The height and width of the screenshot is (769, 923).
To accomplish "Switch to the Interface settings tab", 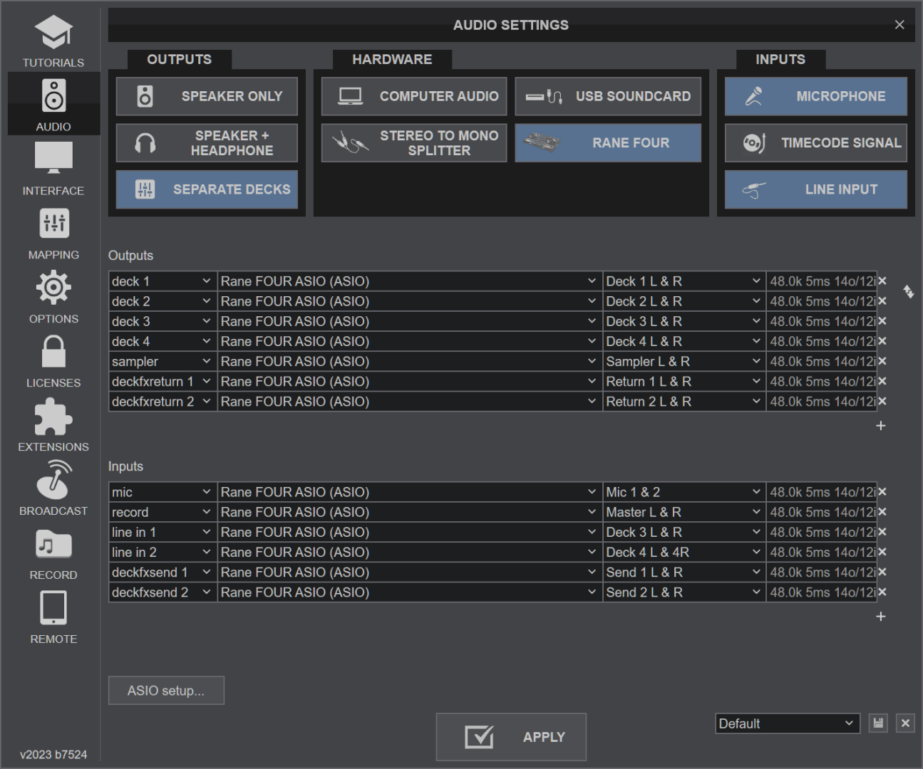I will click(53, 170).
